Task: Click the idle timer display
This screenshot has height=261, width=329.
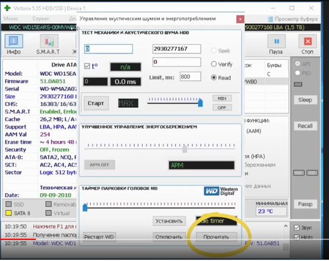Action: click(x=216, y=221)
